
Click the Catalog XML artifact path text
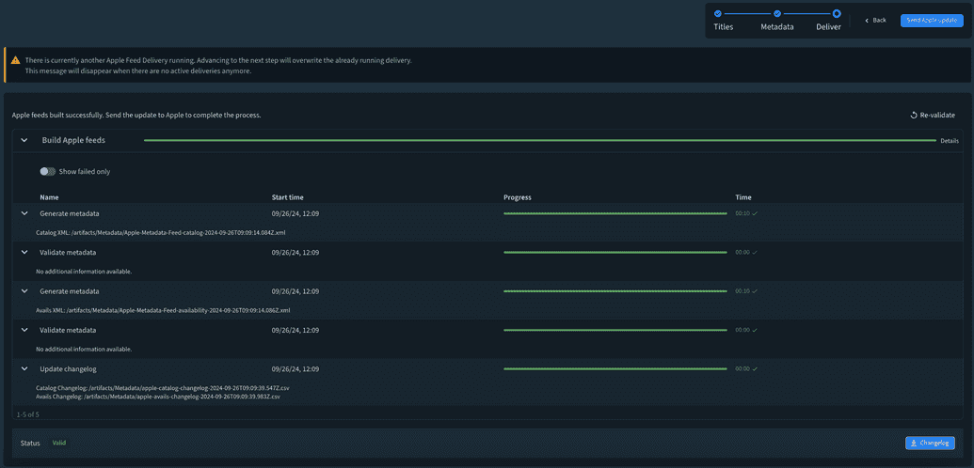click(161, 232)
